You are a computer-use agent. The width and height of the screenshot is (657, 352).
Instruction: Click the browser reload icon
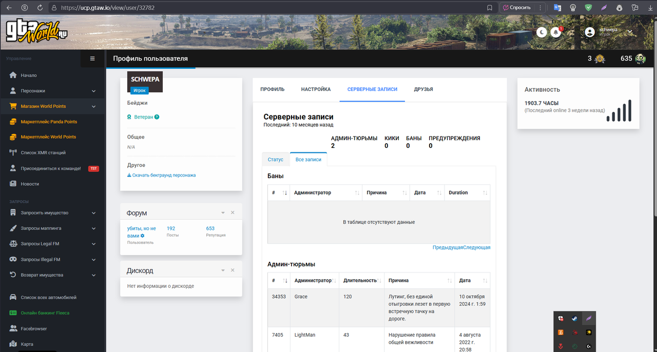[40, 8]
